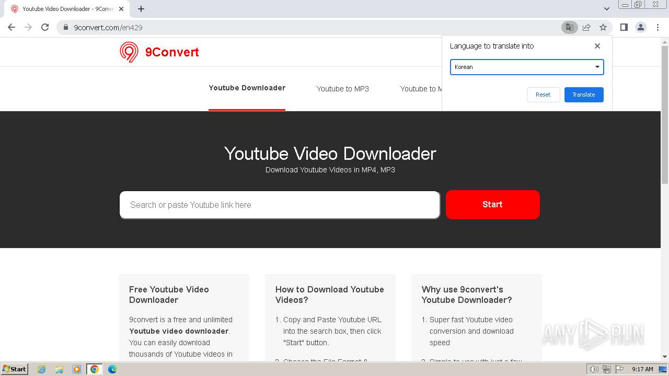Click 'How to Download Youtube Videos?' heading
669x376 pixels.
(x=330, y=295)
